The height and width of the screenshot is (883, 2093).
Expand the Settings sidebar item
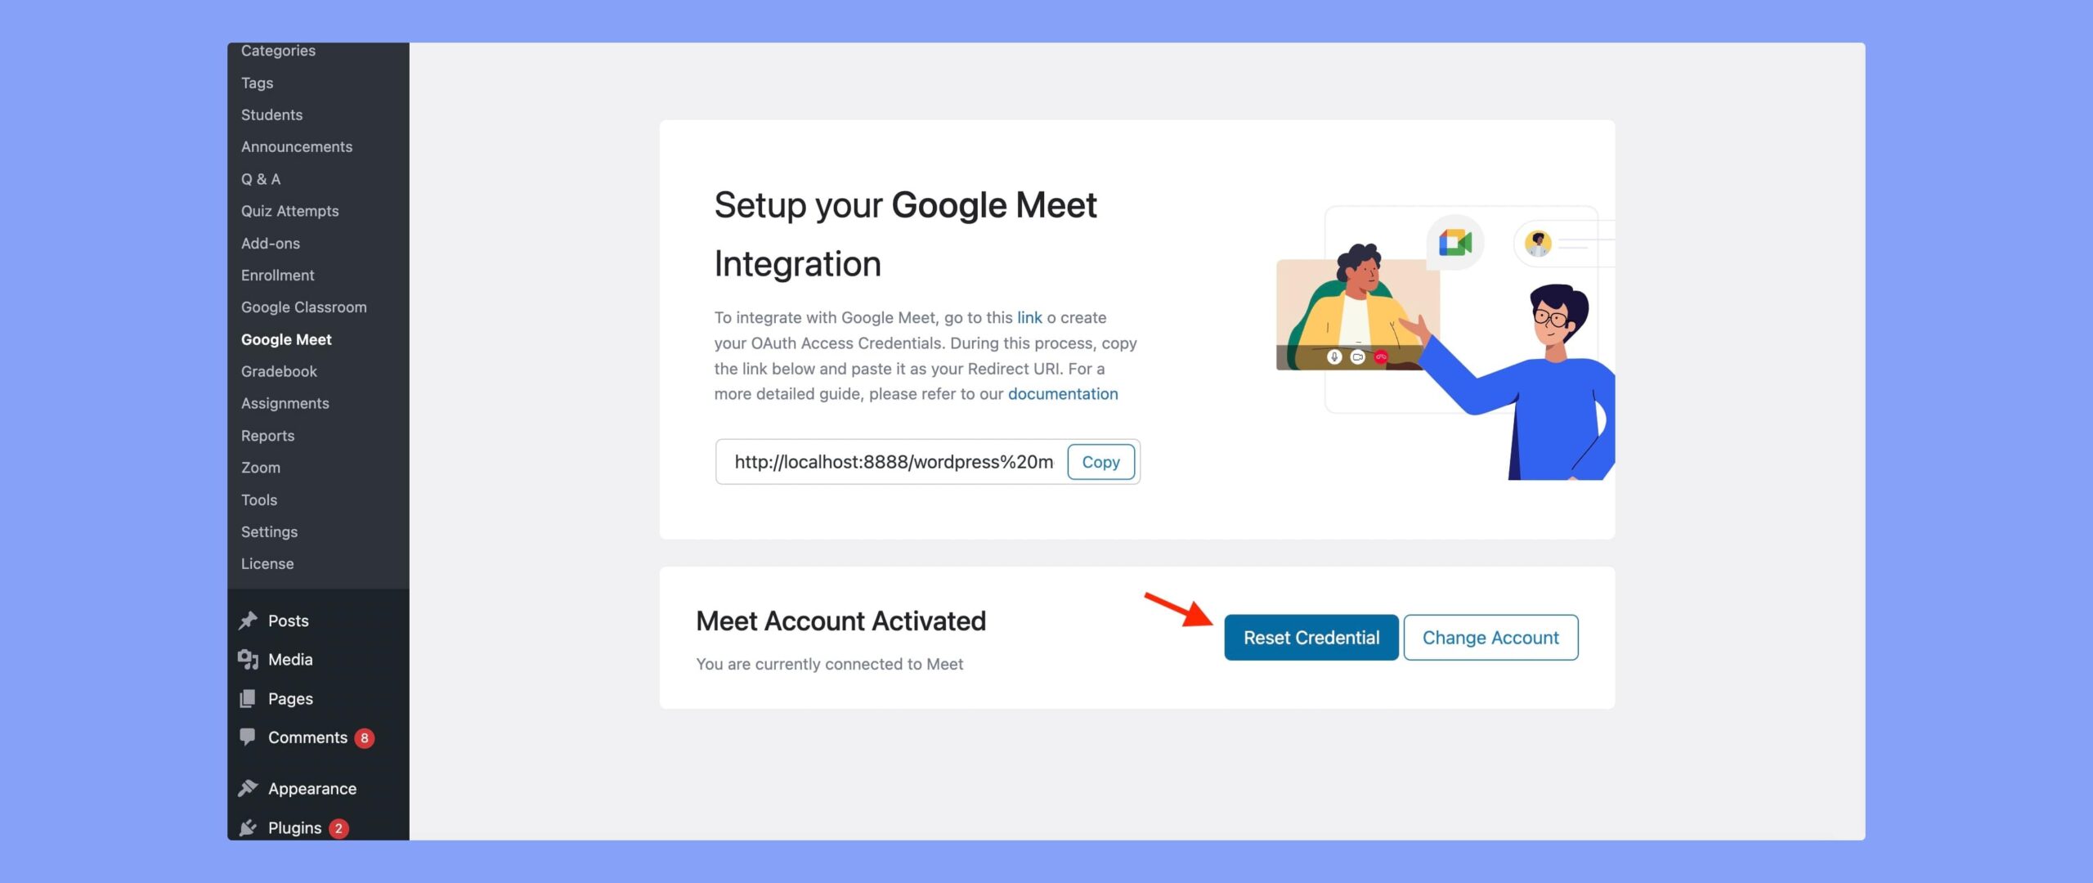click(x=267, y=532)
